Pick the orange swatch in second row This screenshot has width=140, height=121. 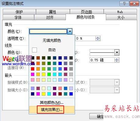click(38, 63)
